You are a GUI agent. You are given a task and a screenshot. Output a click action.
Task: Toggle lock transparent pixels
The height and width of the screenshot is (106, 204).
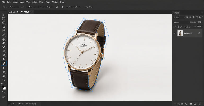click(x=178, y=27)
